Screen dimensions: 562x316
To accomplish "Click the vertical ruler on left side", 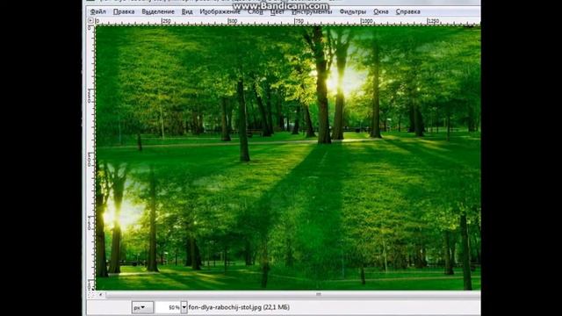I will tap(90, 158).
